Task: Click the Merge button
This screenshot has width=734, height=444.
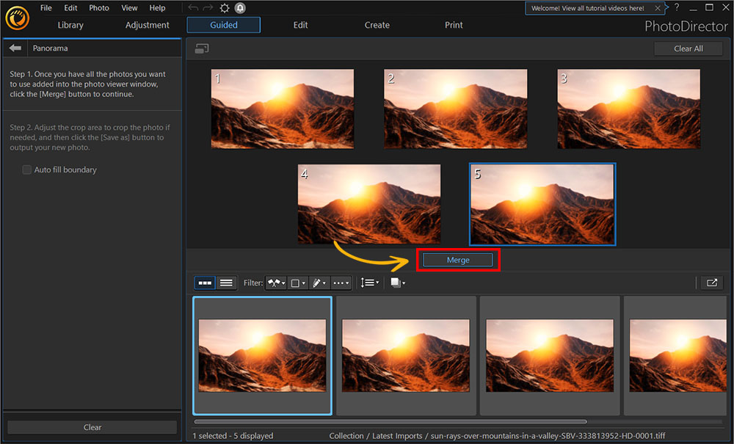Action: [457, 259]
